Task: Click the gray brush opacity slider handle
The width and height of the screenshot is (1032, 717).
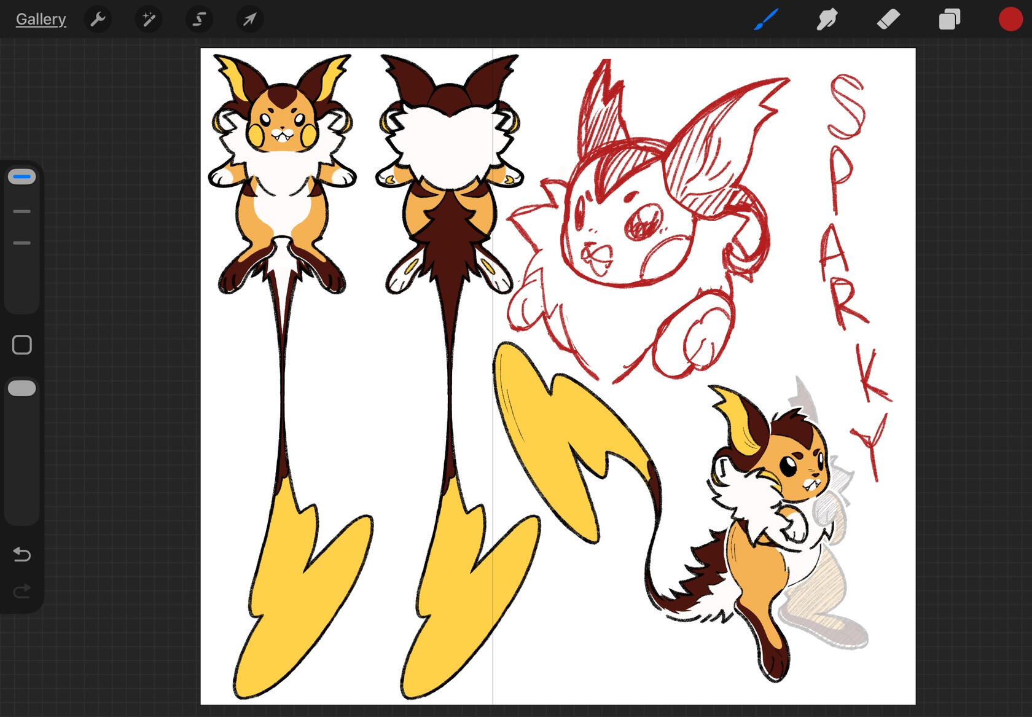Action: (x=22, y=388)
